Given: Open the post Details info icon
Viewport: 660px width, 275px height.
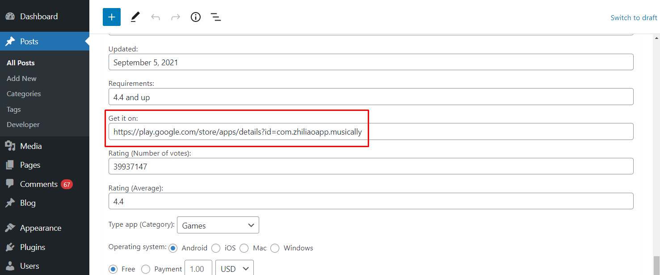Looking at the screenshot, I should point(196,17).
